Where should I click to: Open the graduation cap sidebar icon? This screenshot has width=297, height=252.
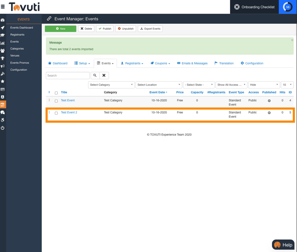coord(3,35)
